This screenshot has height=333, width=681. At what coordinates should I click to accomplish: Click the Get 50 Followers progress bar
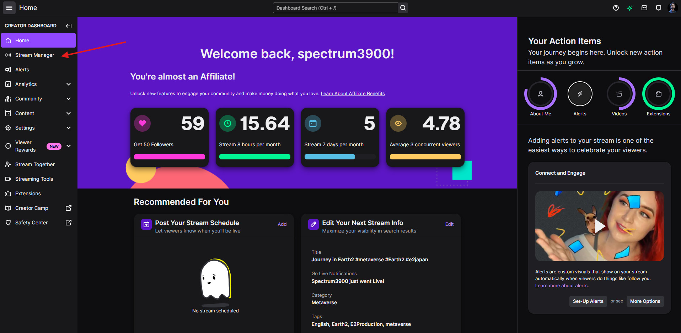tap(169, 157)
